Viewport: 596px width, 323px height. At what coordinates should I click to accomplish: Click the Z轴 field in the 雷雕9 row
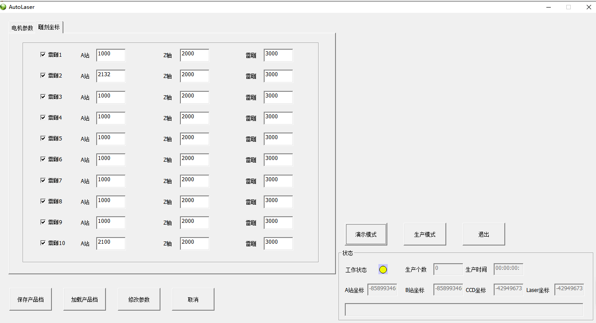coord(195,223)
